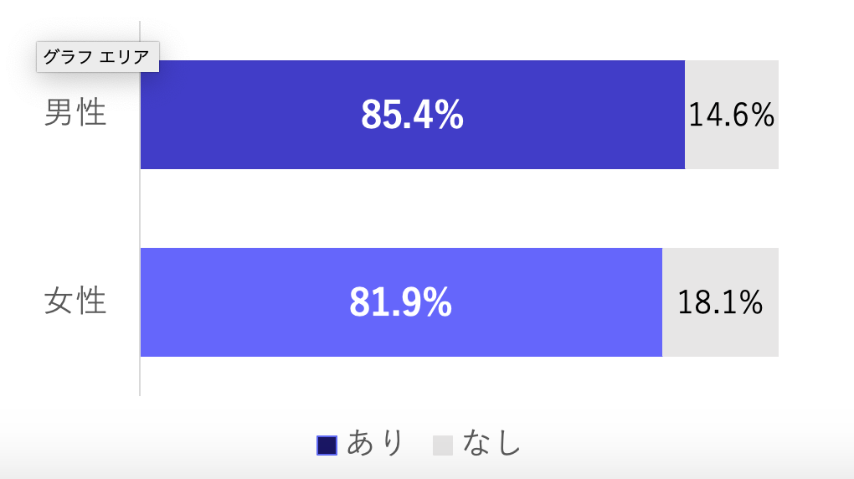Click the dark blue あり legend swatch
This screenshot has width=854, height=479.
point(327,446)
